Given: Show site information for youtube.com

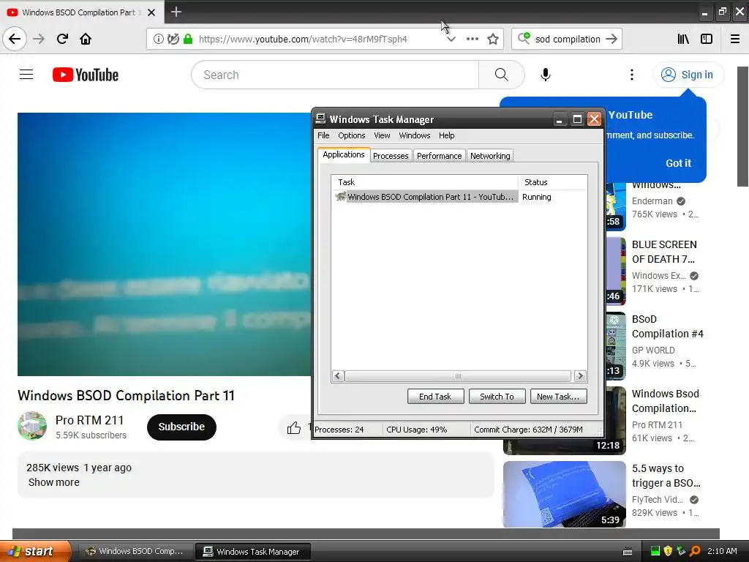Looking at the screenshot, I should tap(159, 40).
